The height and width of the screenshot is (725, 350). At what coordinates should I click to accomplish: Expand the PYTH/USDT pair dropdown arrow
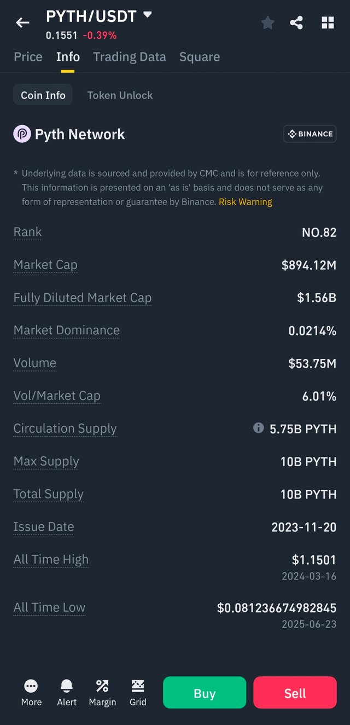147,15
